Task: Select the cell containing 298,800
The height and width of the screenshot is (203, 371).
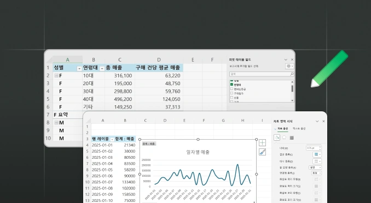Action: pos(120,91)
